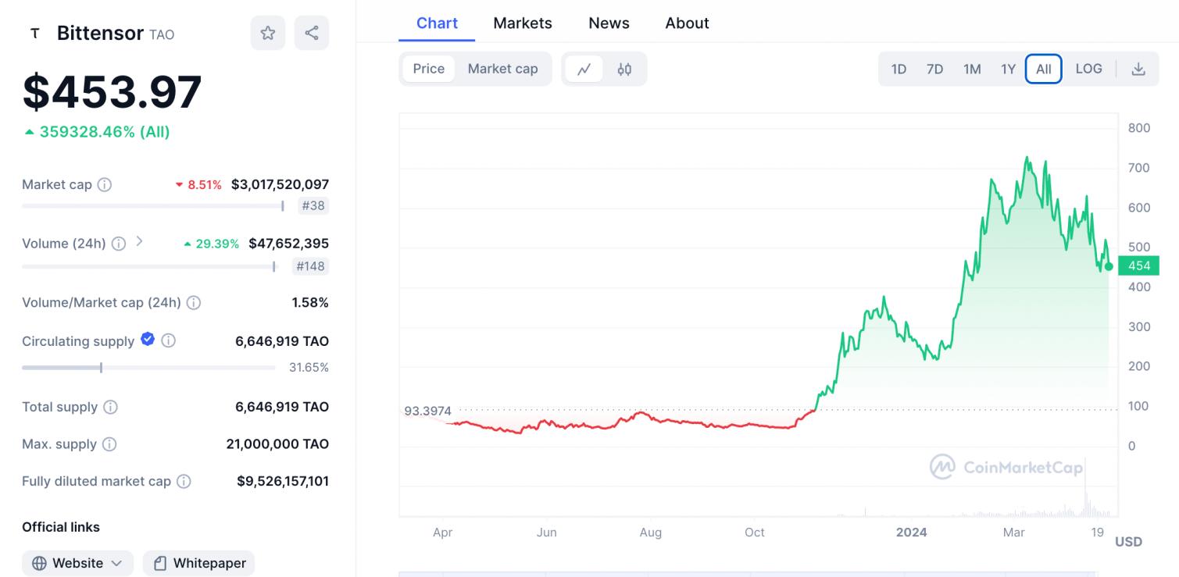1179x577 pixels.
Task: Click the Volume (24h) progress bar
Action: 149,266
